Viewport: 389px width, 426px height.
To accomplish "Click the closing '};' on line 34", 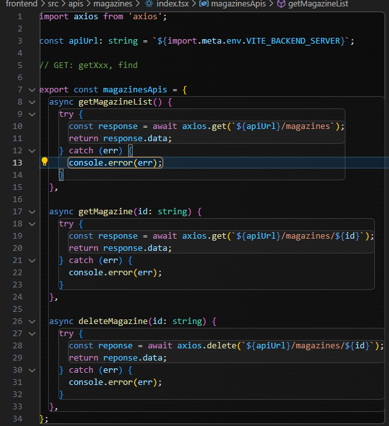I will pyautogui.click(x=44, y=419).
